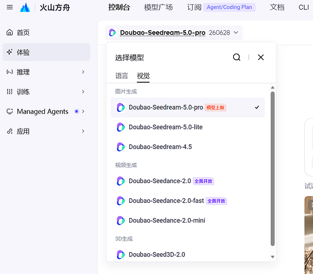Image resolution: width=313 pixels, height=274 pixels.
Task: Click the Volcano Ark logo
Action: pyautogui.click(x=25, y=7)
